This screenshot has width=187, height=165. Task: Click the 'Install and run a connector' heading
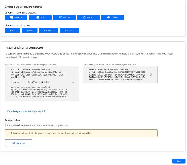click(x=24, y=47)
